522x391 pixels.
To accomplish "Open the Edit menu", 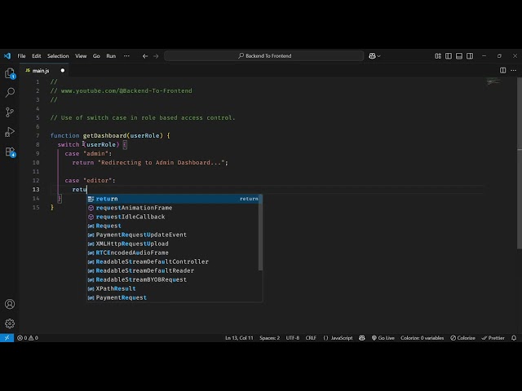I will [36, 56].
